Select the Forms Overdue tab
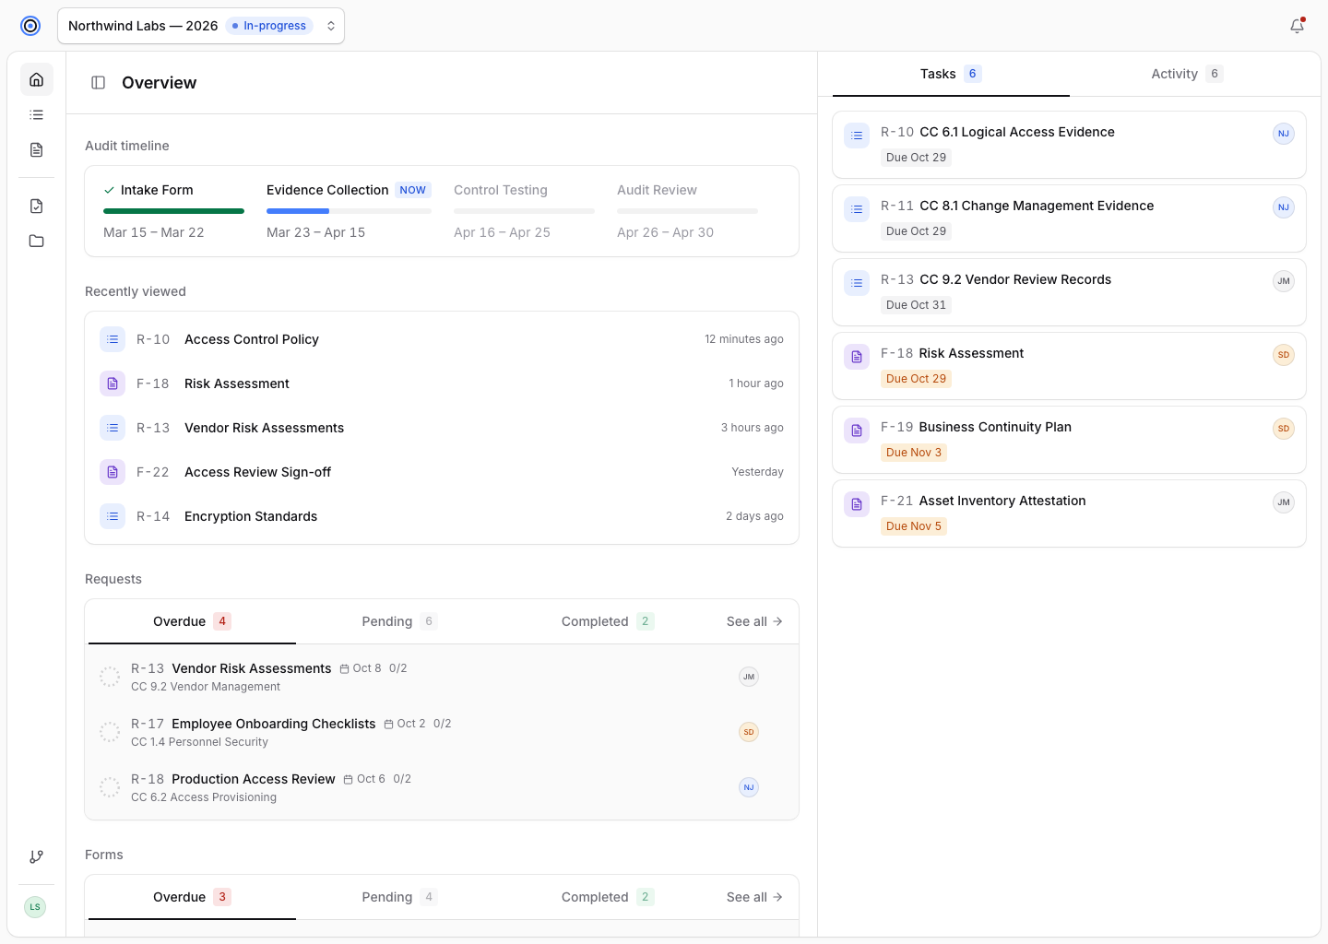Viewport: 1328px width, 944px height. (192, 897)
